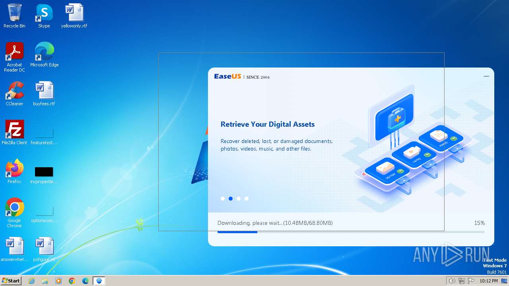This screenshot has height=286, width=509.
Task: Switch to EaseUS installer taskbar button
Action: pyautogui.click(x=99, y=281)
